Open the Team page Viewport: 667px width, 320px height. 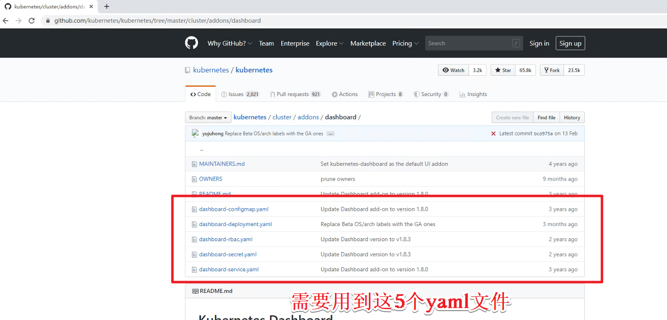[x=267, y=43]
